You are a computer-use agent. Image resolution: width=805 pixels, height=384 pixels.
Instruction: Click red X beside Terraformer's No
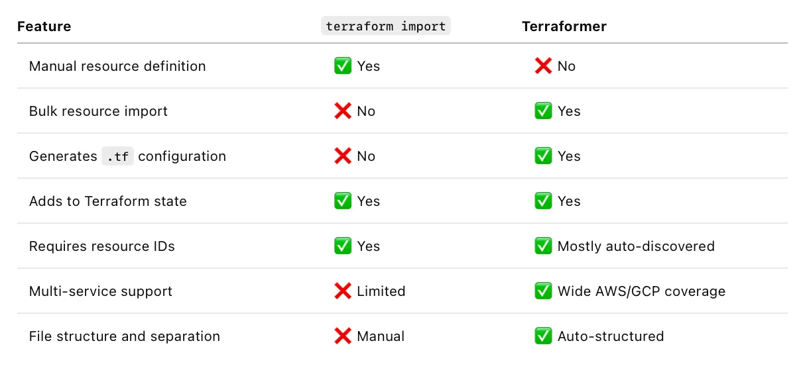click(543, 66)
